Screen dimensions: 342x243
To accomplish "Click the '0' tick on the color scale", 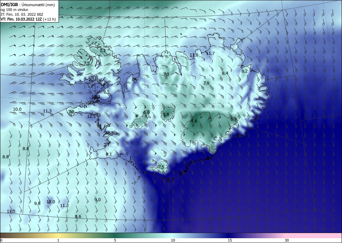I will point(1,240).
